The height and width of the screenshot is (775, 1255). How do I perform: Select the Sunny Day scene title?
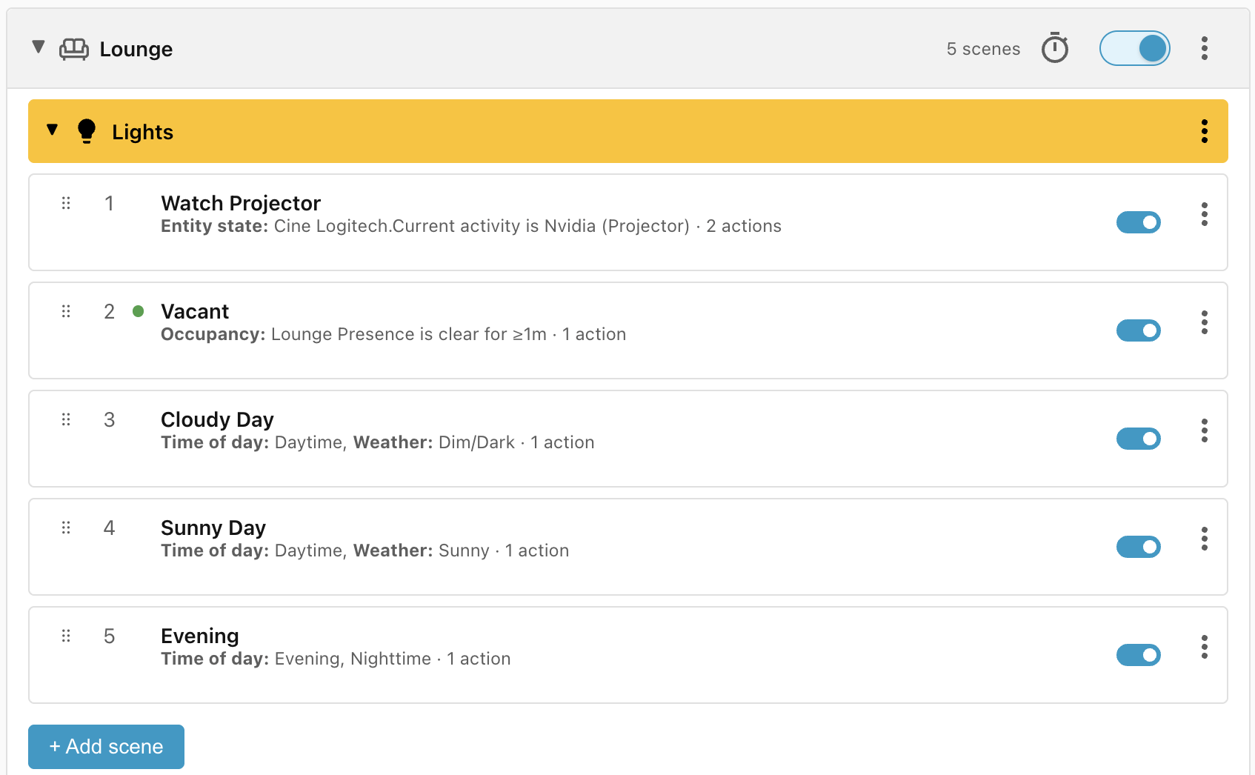pos(213,528)
